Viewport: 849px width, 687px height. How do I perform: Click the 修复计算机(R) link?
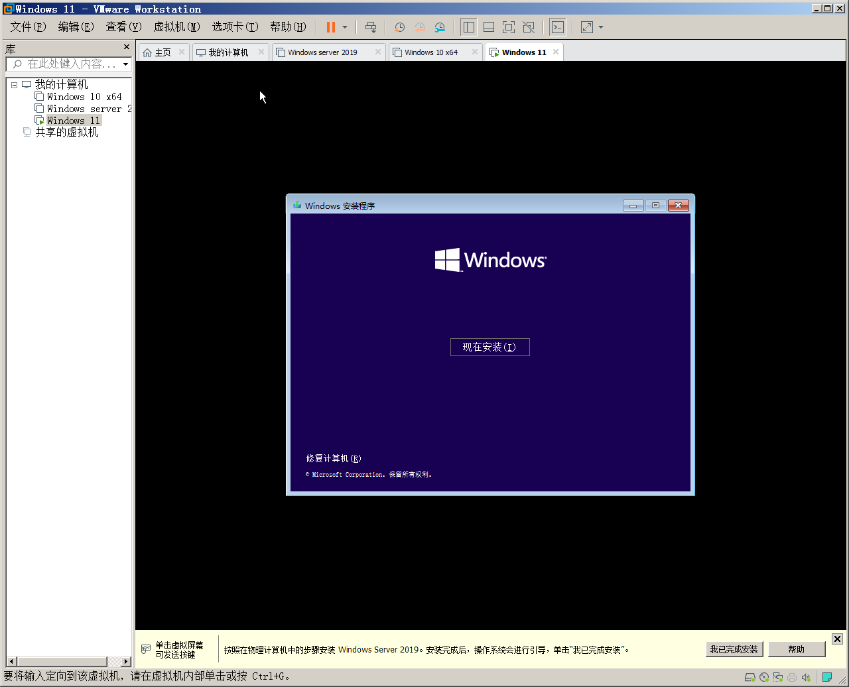(x=333, y=458)
